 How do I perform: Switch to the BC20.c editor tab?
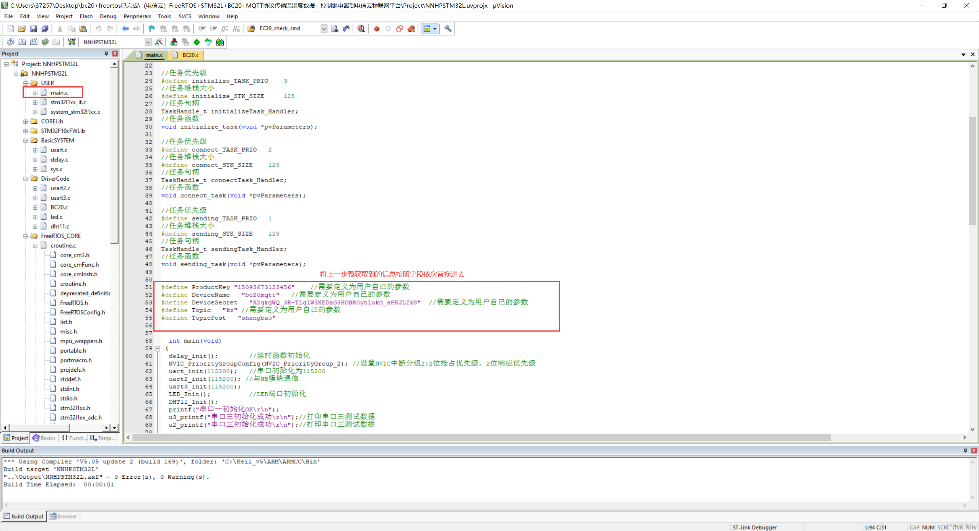pyautogui.click(x=186, y=55)
